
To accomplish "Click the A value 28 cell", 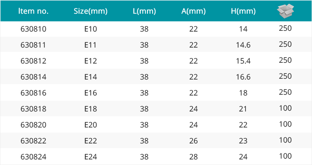I will (193, 157).
